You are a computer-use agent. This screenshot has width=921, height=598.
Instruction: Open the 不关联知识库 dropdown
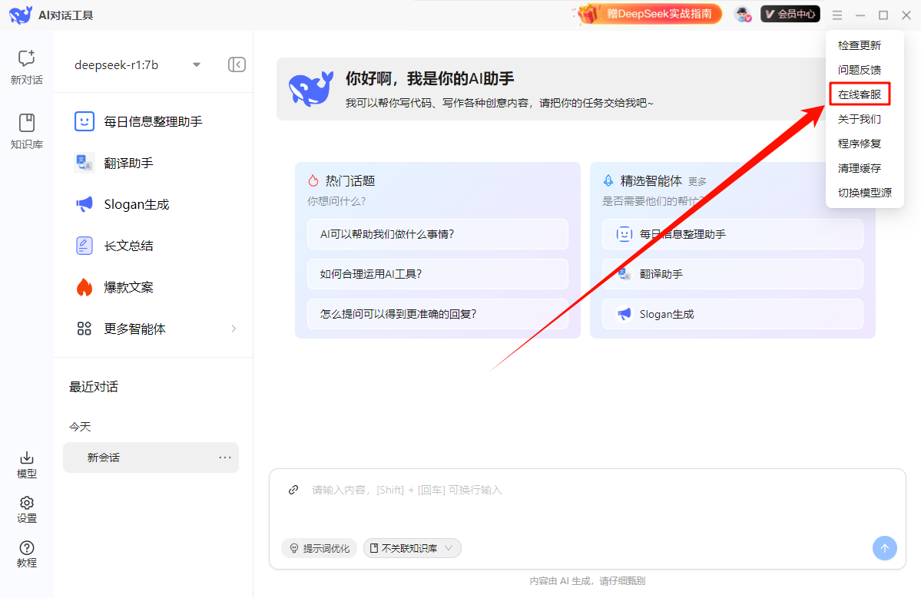point(412,548)
